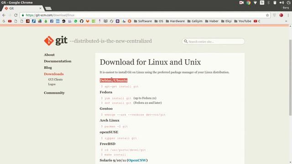Click the Git diamond logo
This screenshot has width=292, height=164.
coord(49,41)
